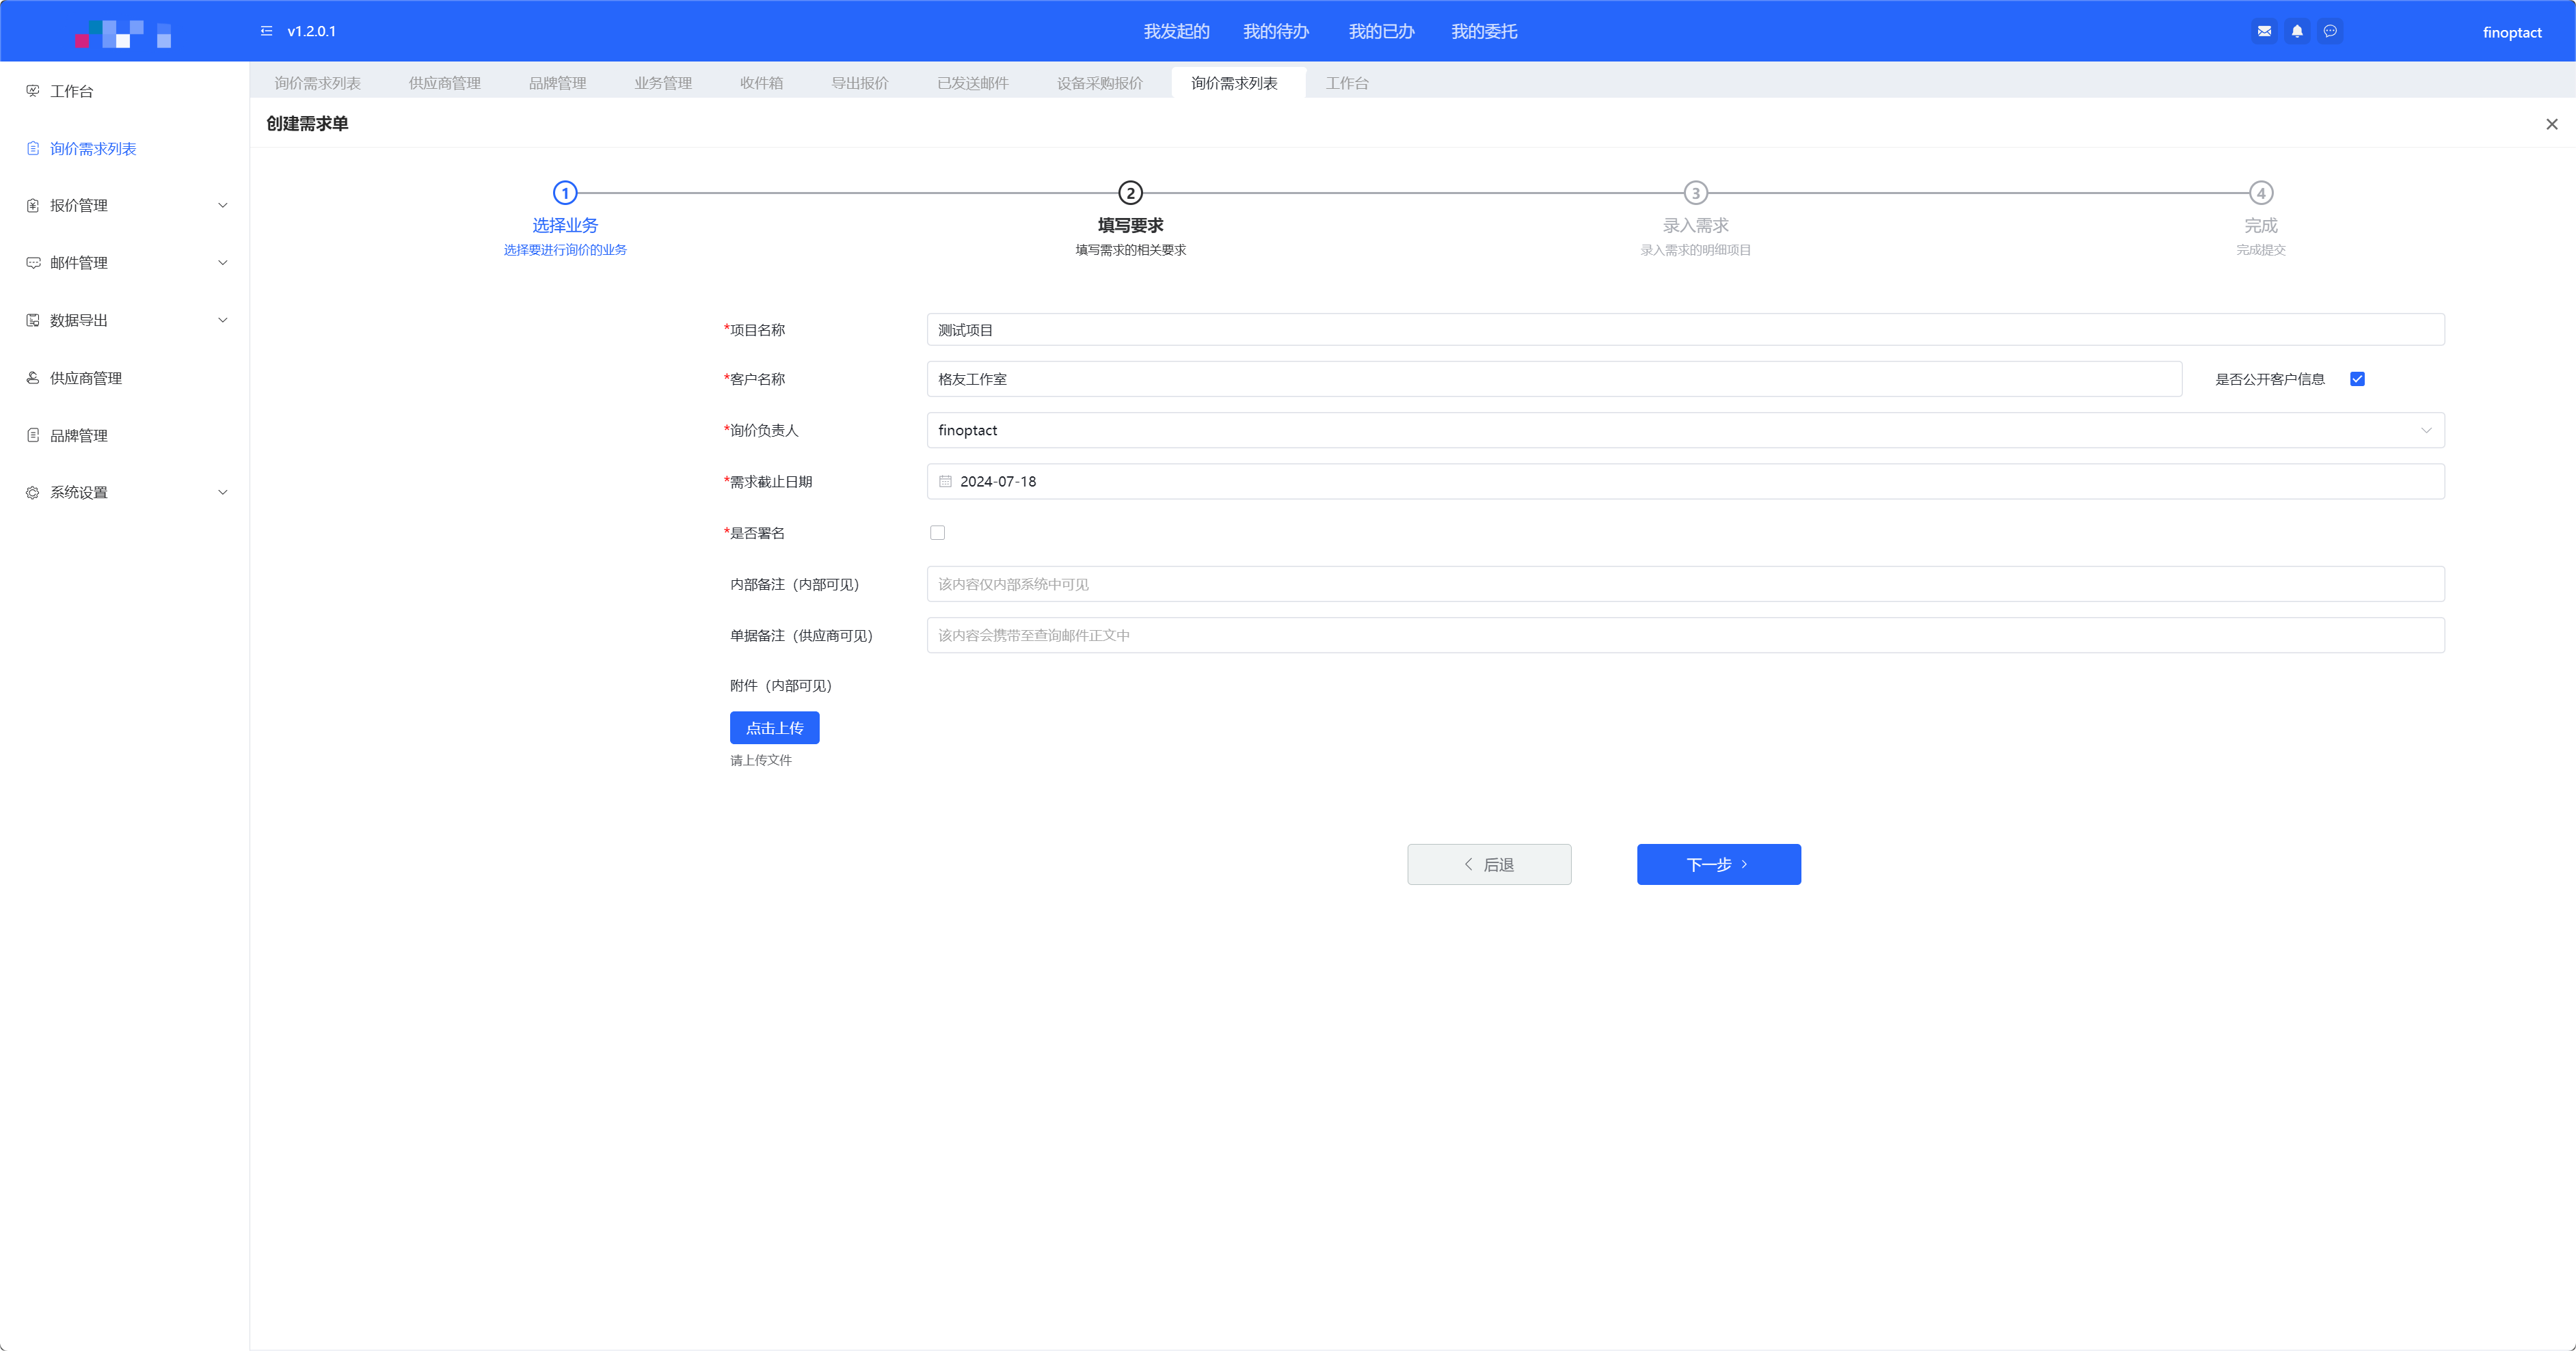The width and height of the screenshot is (2576, 1351).
Task: Click the 内部备注 input field
Action: coord(1685,584)
